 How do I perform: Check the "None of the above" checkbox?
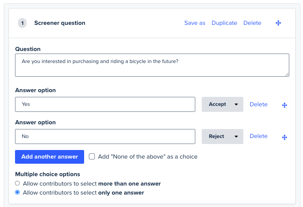92,157
